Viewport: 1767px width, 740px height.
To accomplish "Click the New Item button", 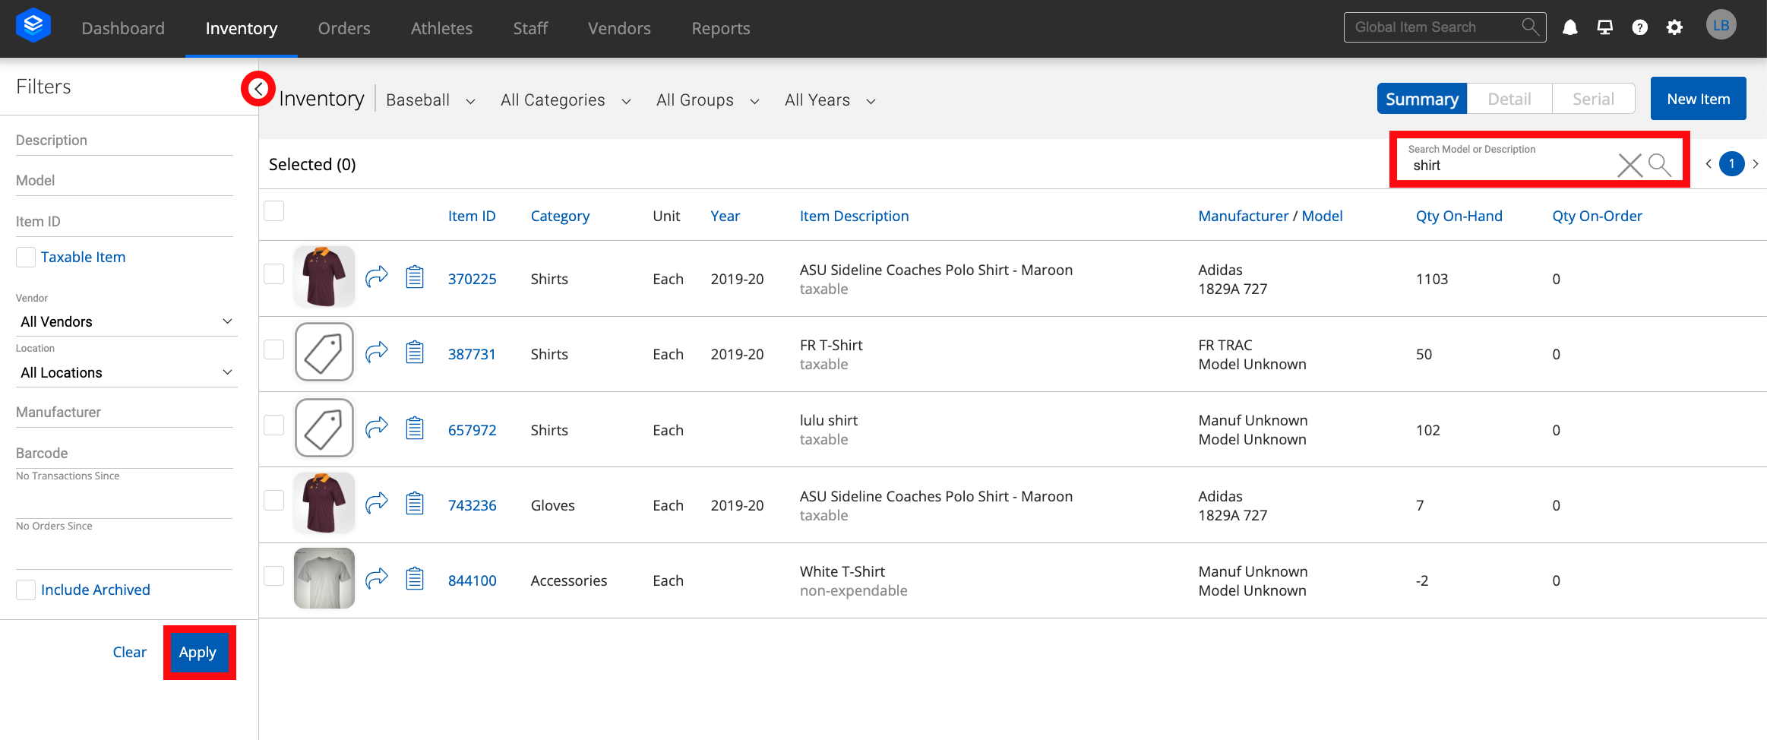I will tap(1698, 99).
